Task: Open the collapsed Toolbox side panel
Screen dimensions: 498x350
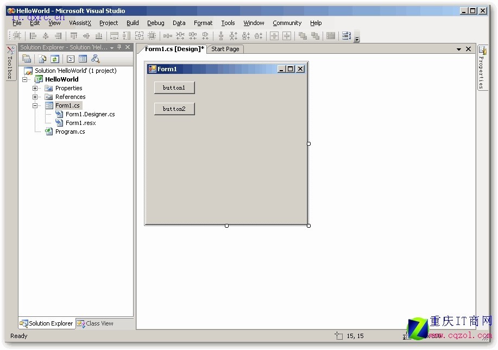Action: pyautogui.click(x=9, y=63)
